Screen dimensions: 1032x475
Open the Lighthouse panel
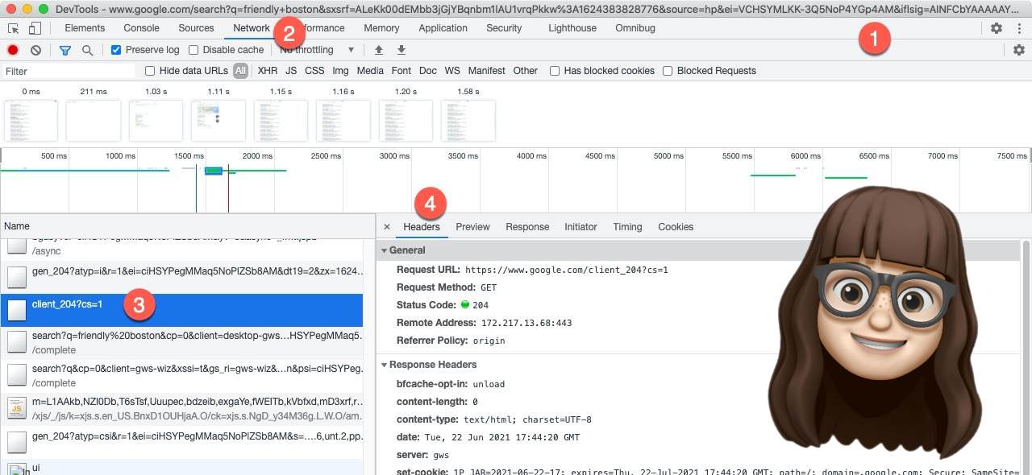[x=572, y=28]
